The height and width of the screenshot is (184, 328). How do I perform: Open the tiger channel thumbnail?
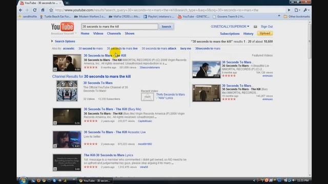67,91
